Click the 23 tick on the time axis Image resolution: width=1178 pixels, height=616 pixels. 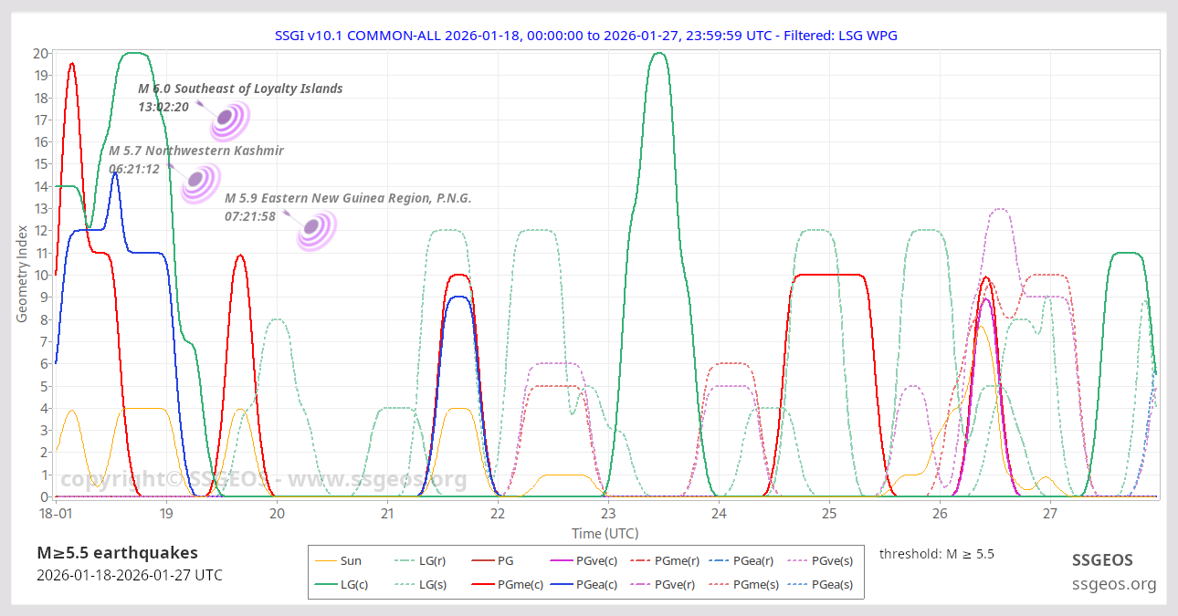[608, 514]
